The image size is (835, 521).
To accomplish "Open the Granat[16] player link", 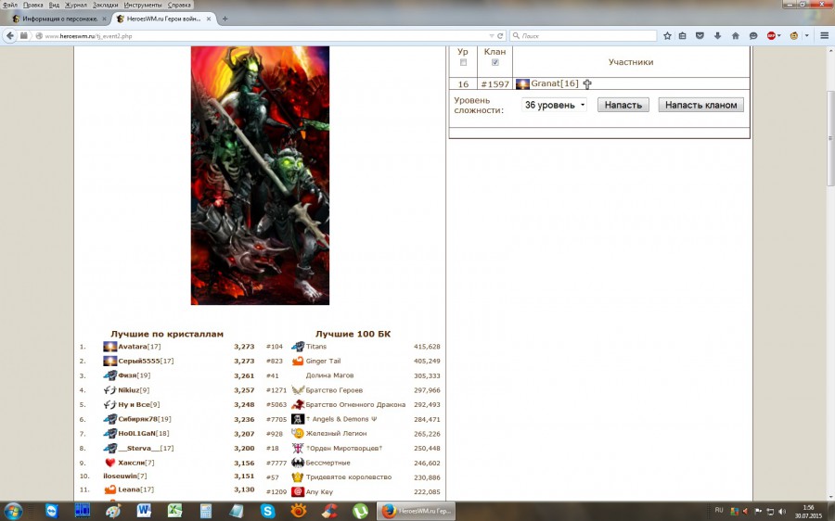I will point(555,83).
